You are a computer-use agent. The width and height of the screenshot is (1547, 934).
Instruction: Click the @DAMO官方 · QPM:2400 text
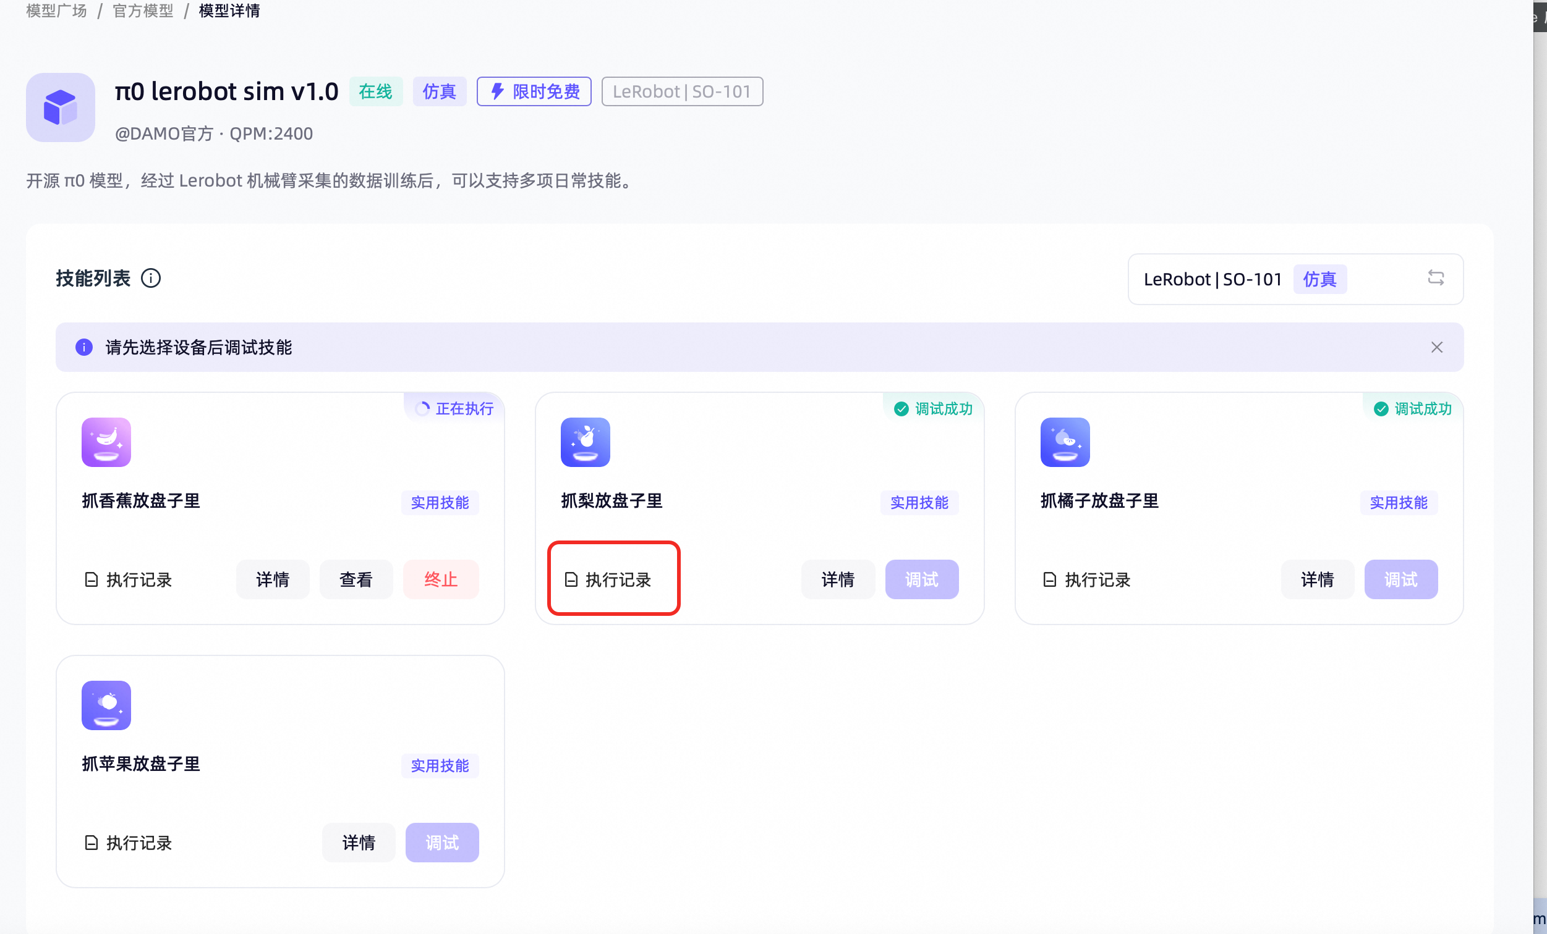point(214,133)
